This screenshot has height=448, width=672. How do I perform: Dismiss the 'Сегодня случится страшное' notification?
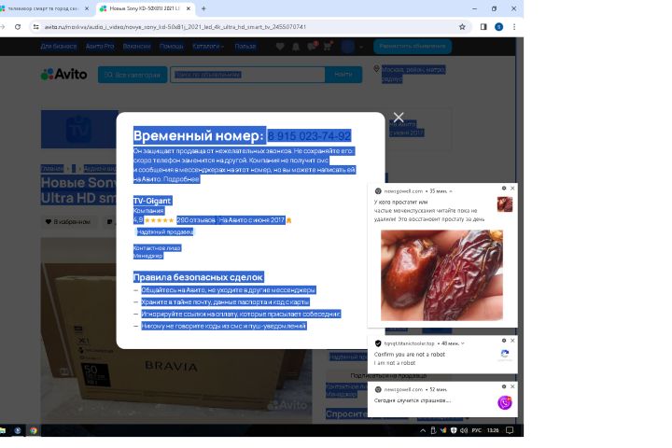tap(512, 386)
